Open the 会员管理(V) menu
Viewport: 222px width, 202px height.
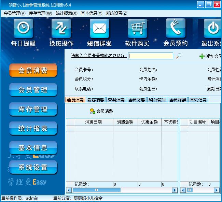pyautogui.click(x=15, y=13)
